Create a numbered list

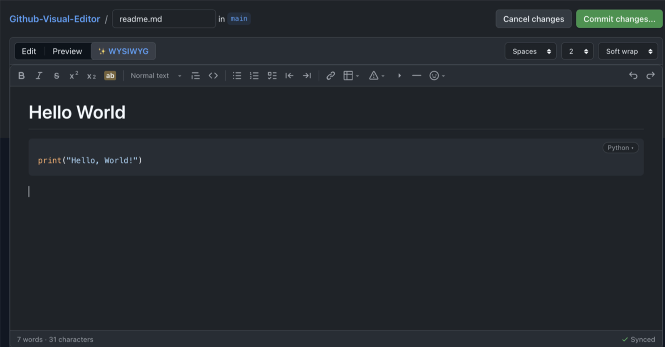pyautogui.click(x=254, y=76)
